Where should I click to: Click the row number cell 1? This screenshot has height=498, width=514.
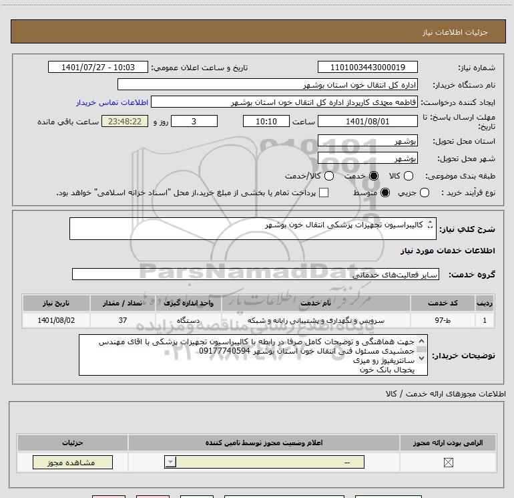coord(485,320)
